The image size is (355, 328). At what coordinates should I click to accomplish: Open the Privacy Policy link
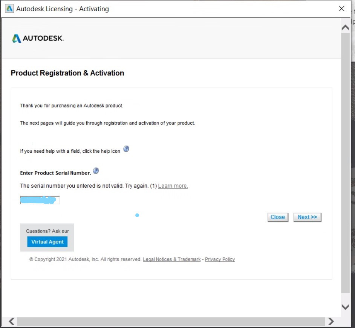point(220,259)
